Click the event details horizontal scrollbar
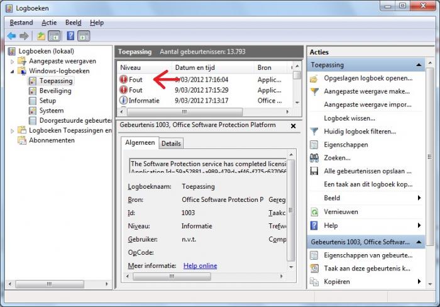The width and height of the screenshot is (440, 307). click(172, 276)
